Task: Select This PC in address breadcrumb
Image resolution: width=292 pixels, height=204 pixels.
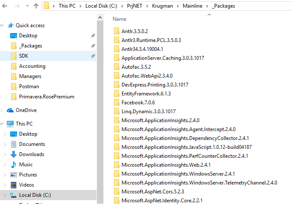Action: pyautogui.click(x=67, y=6)
